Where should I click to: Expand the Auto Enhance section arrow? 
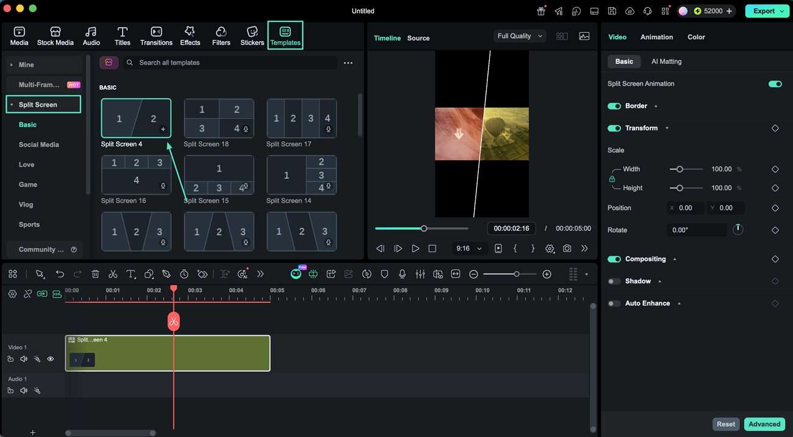click(x=679, y=303)
